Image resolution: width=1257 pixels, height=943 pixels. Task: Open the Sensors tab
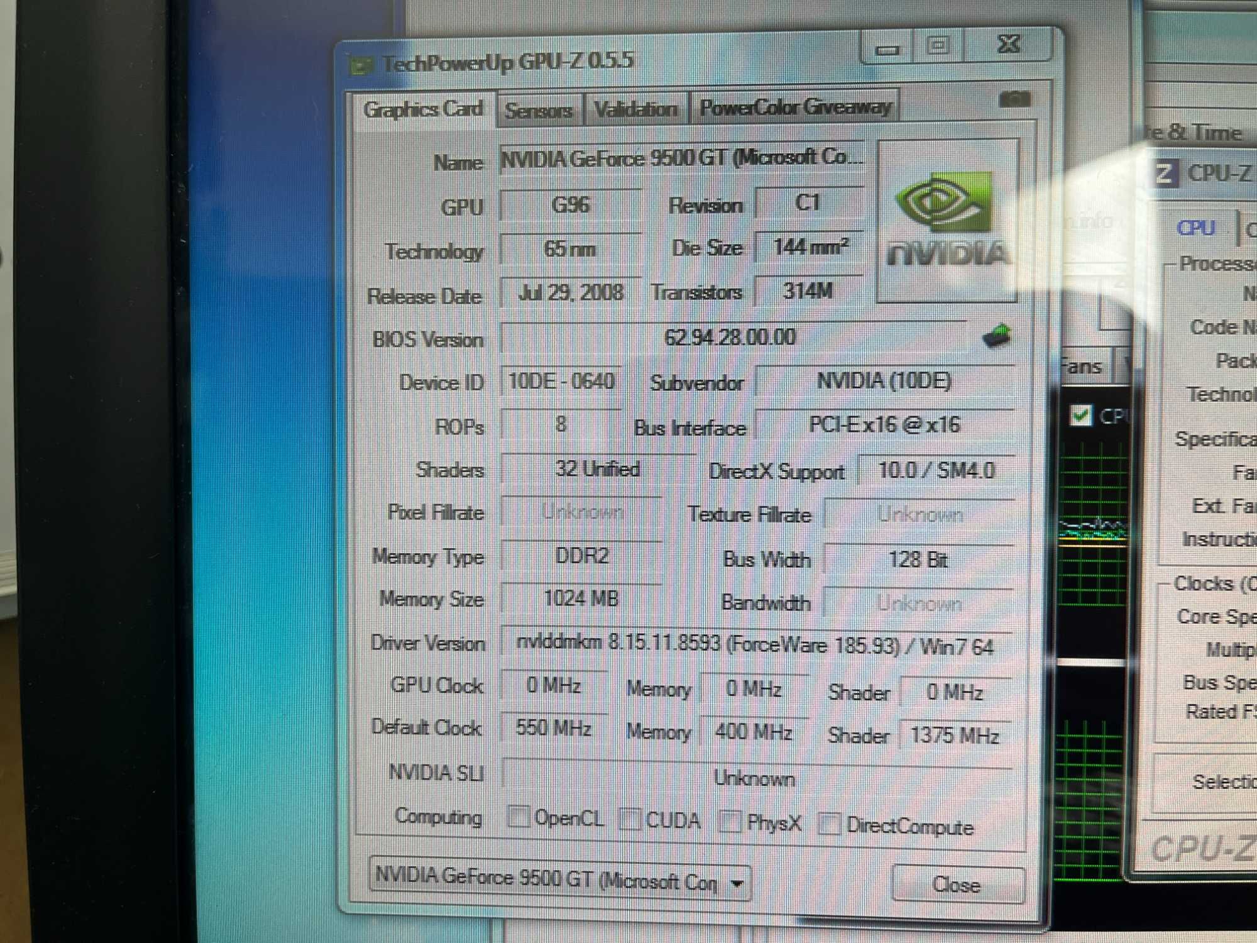539,110
